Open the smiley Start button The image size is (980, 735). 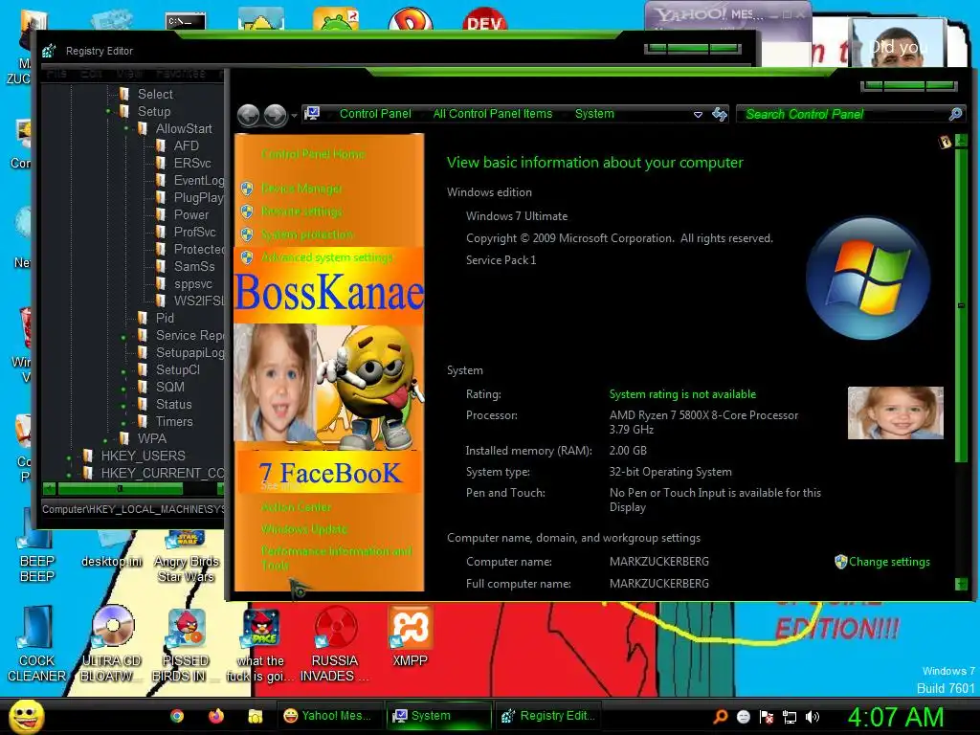[26, 717]
